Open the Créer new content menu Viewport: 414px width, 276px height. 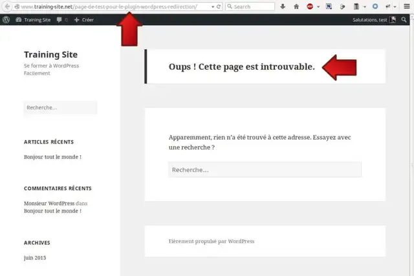[84, 20]
